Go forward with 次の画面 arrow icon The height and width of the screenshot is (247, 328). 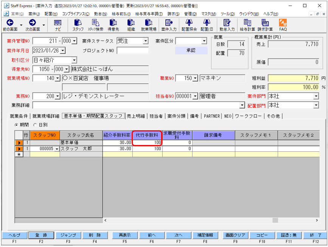33,23
